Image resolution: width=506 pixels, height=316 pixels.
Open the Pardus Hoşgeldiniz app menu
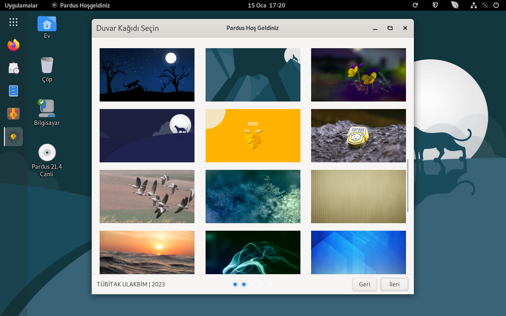pyautogui.click(x=81, y=5)
